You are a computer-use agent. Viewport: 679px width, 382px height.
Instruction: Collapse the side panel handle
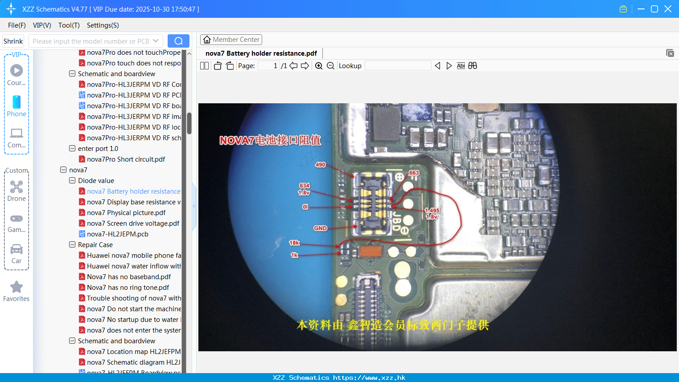(194, 206)
